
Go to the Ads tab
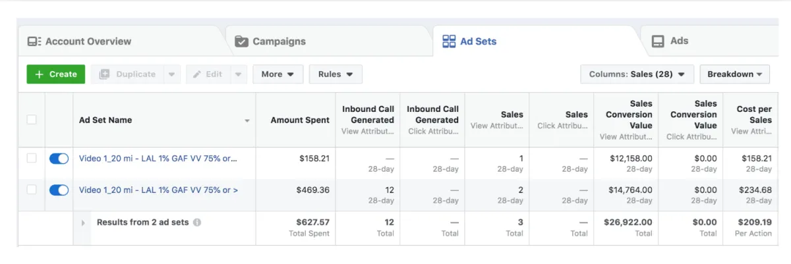679,41
